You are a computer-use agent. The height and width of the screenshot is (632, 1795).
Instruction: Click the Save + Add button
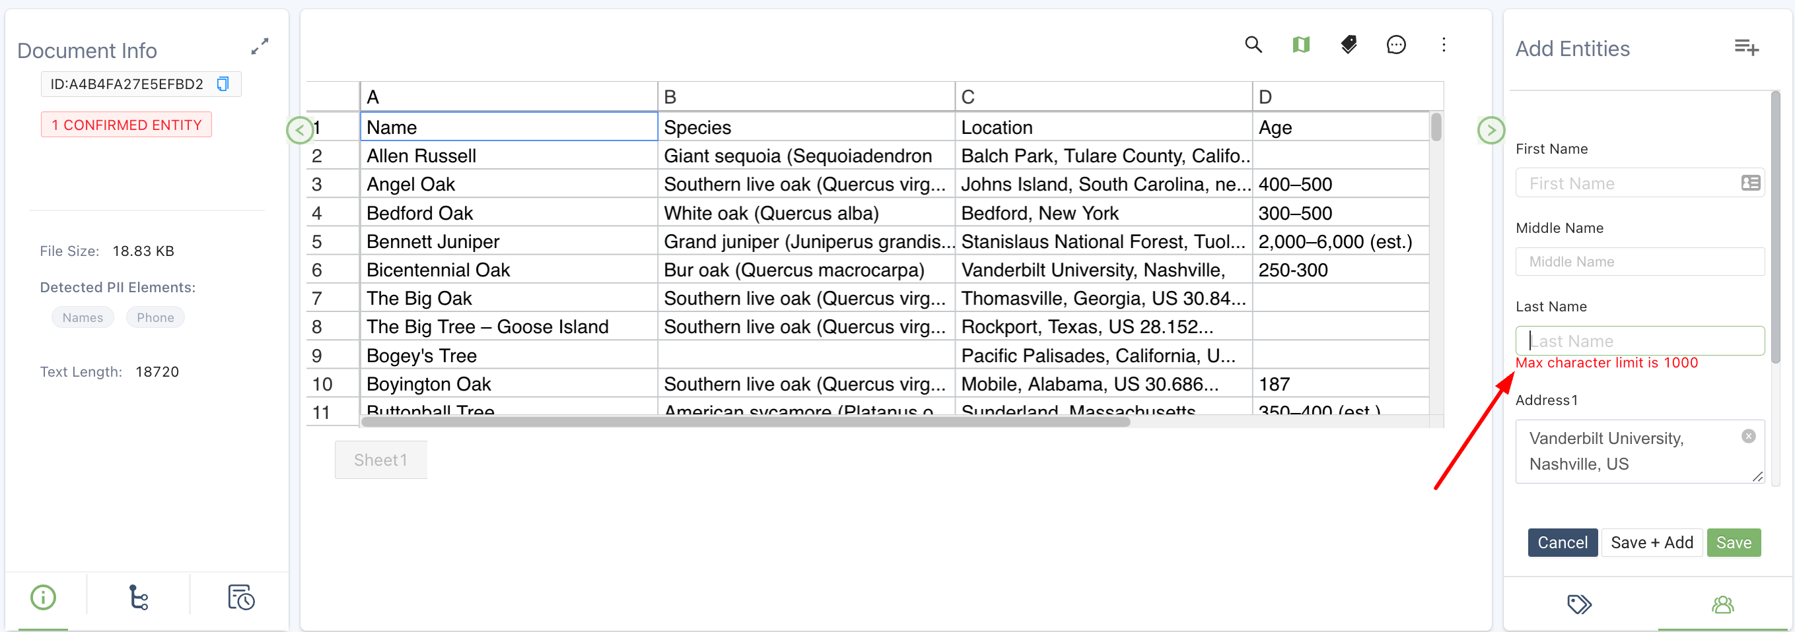[x=1652, y=542]
